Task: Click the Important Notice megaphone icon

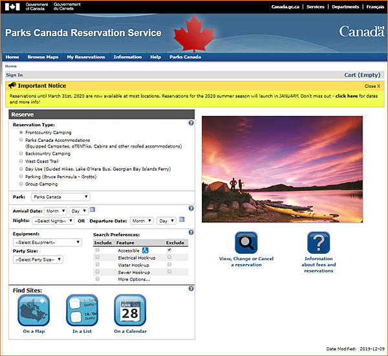Action: pyautogui.click(x=12, y=85)
